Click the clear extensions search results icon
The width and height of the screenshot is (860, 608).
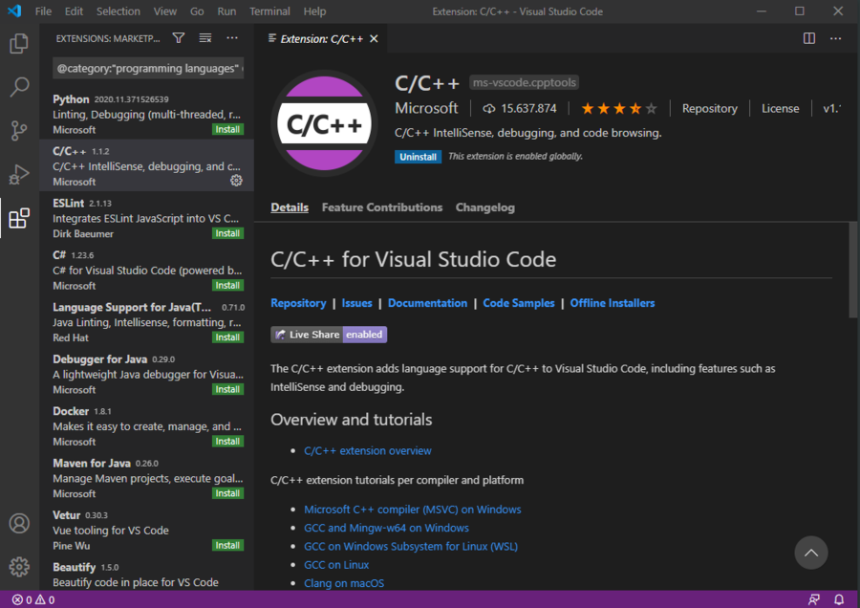[x=205, y=38]
